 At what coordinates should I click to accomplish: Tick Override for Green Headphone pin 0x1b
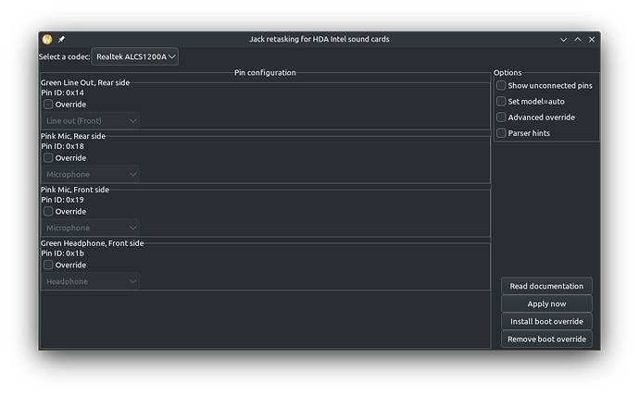click(49, 265)
